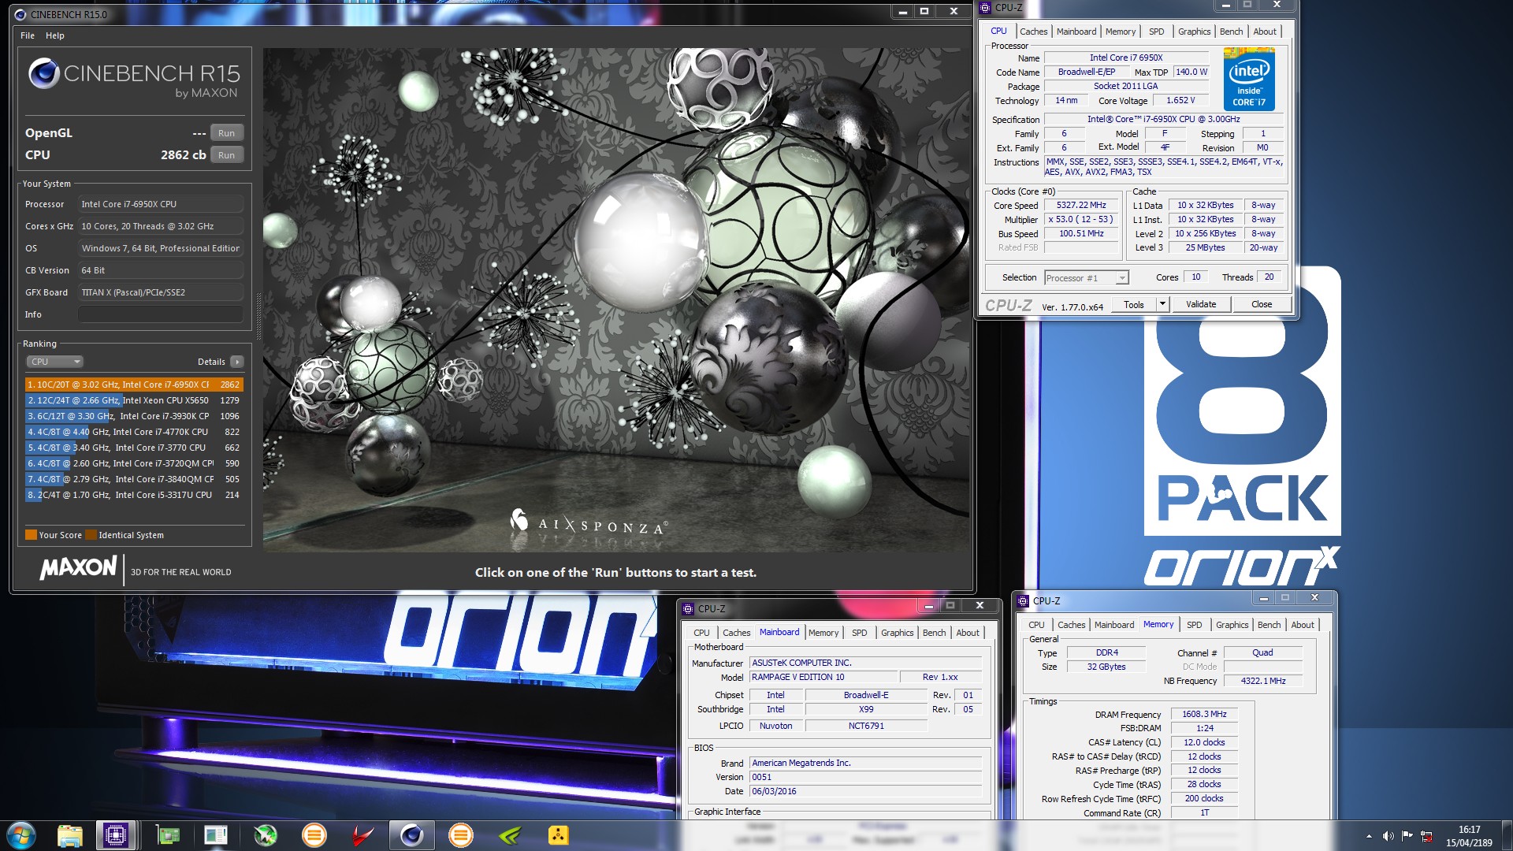Open the NVIDIA green logo taskbar icon

click(x=509, y=835)
